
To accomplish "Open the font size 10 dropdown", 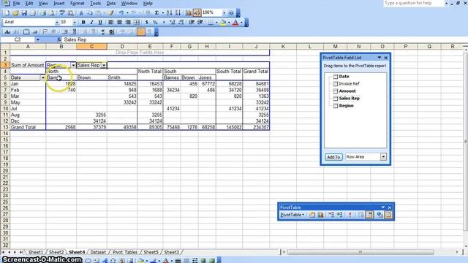I will [x=75, y=23].
